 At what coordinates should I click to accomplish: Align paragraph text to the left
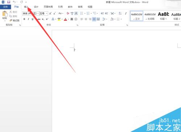tap(82, 19)
